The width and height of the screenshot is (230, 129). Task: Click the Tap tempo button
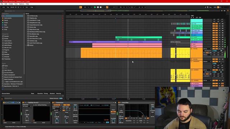(x=8, y=7)
